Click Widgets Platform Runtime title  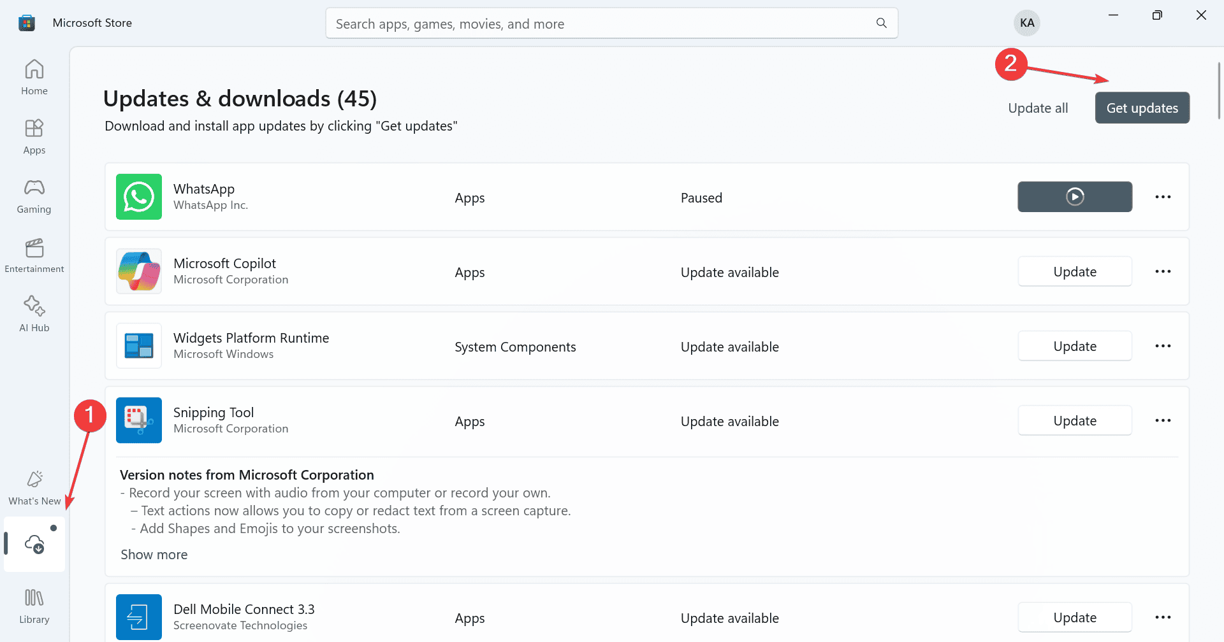pos(251,338)
